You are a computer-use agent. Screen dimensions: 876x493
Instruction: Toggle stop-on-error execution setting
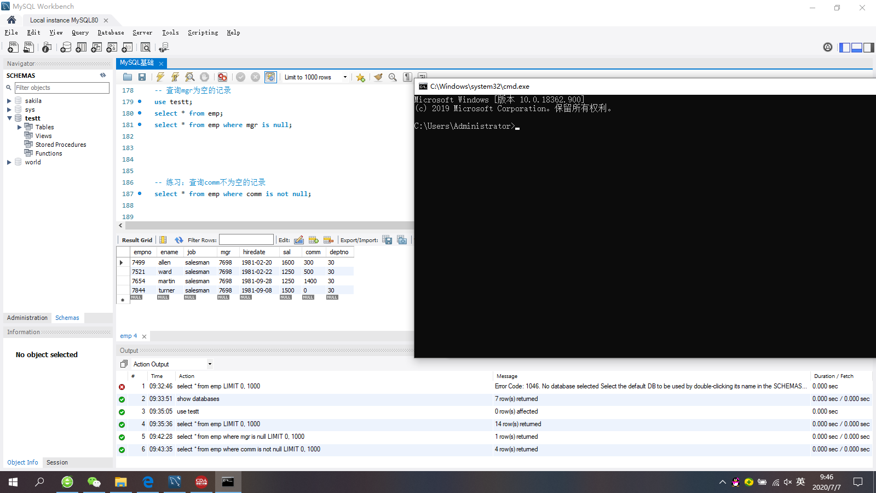pos(222,77)
